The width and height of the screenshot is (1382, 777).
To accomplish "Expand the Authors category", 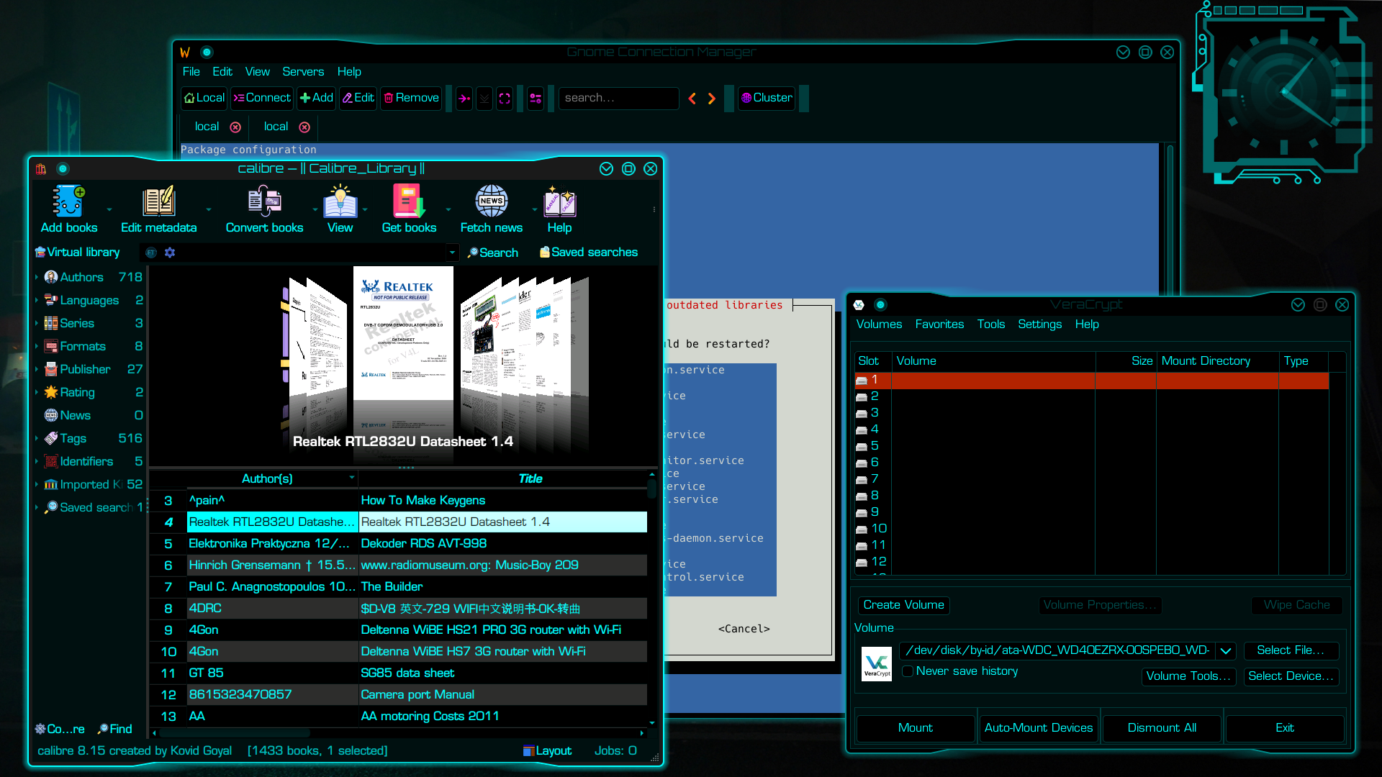I will point(37,277).
